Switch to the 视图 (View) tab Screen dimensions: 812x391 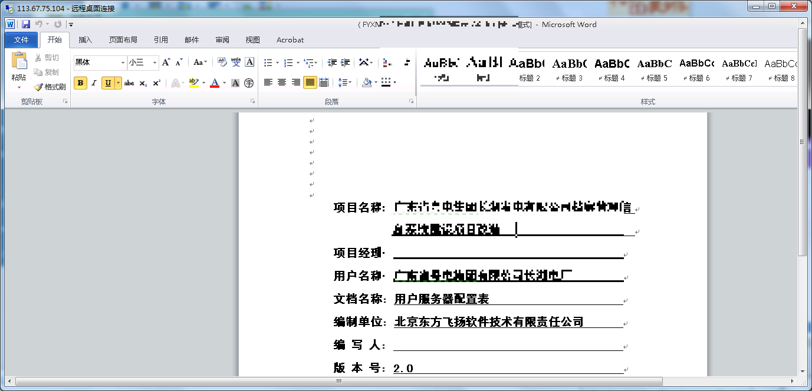point(253,40)
